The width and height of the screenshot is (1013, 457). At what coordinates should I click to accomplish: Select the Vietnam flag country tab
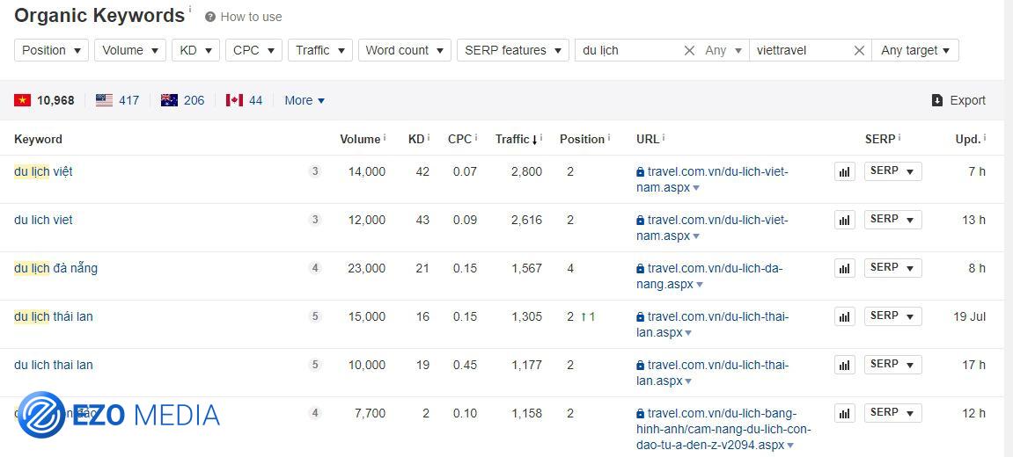pyautogui.click(x=44, y=100)
